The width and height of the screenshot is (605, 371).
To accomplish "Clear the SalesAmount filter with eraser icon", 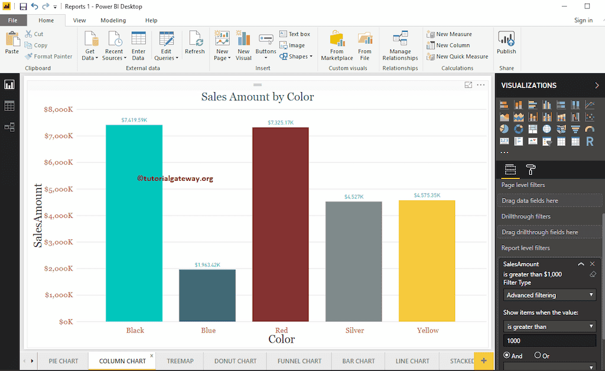I will coord(593,274).
